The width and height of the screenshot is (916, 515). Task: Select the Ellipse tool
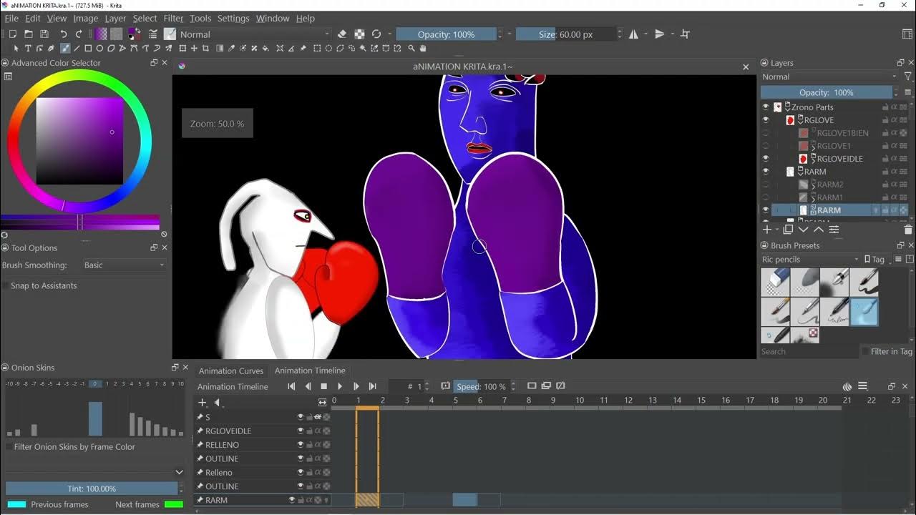(99, 49)
